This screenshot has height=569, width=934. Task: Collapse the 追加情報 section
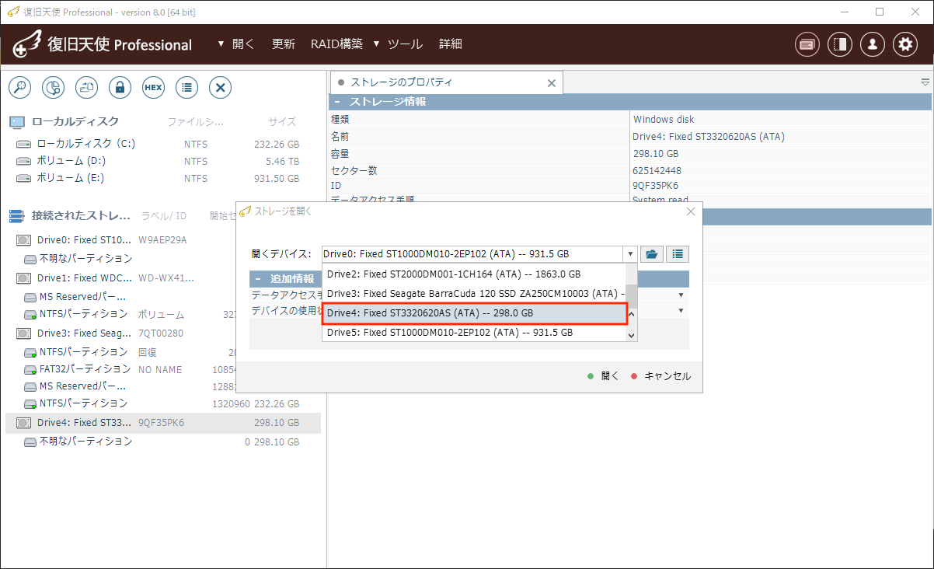(x=258, y=279)
